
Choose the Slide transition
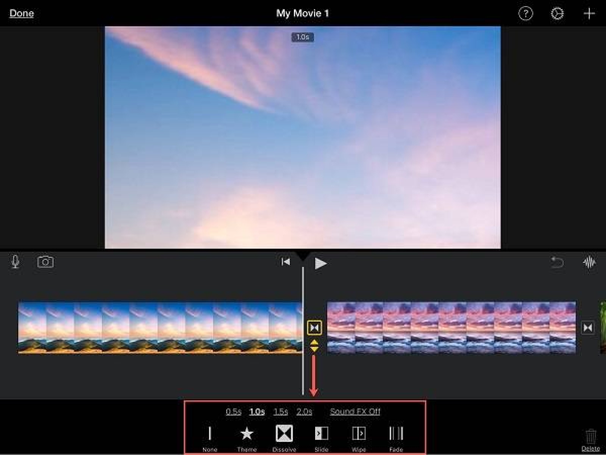pyautogui.click(x=322, y=438)
